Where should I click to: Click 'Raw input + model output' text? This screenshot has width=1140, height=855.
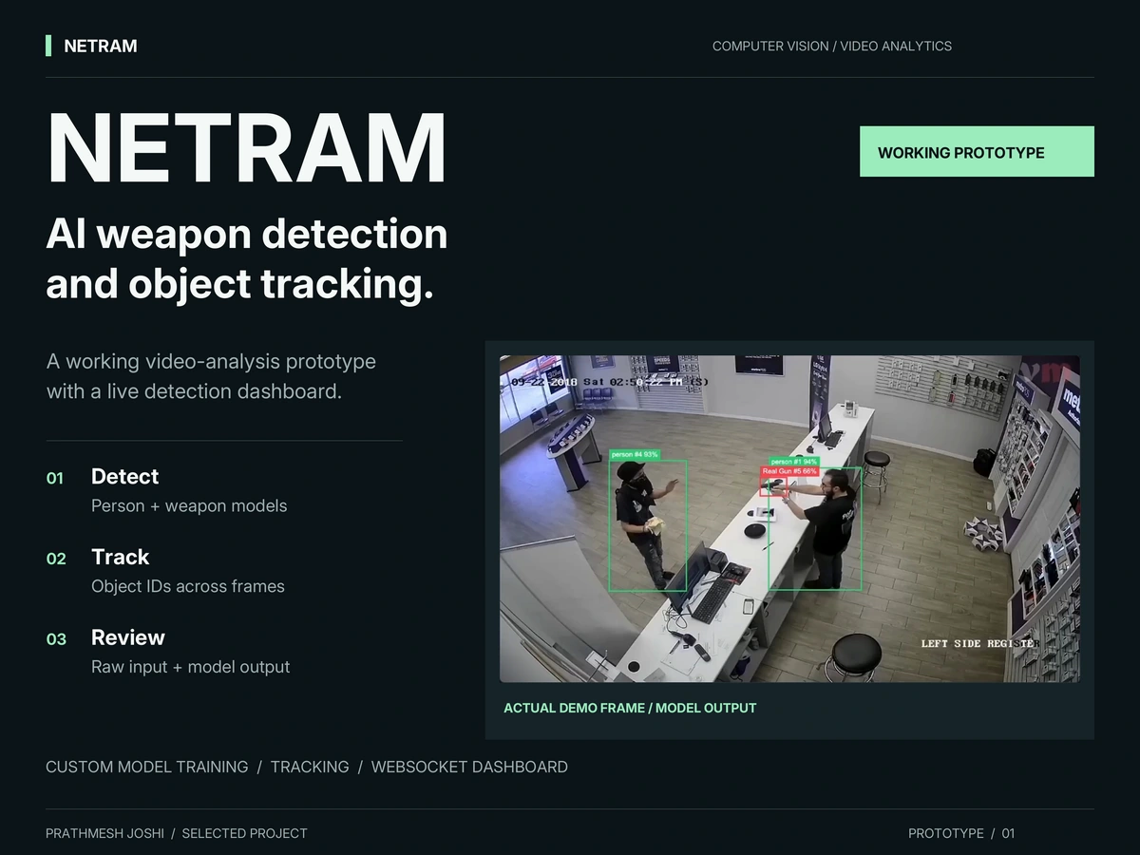191,667
